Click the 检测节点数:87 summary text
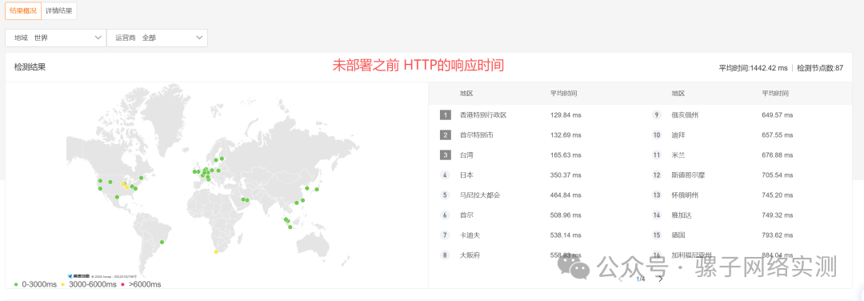The height and width of the screenshot is (301, 864). (x=821, y=68)
